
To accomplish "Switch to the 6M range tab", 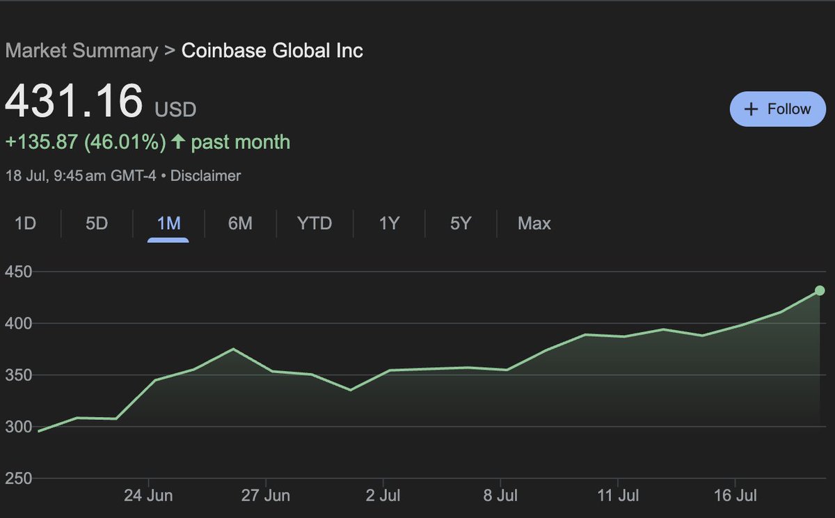I will pos(240,223).
